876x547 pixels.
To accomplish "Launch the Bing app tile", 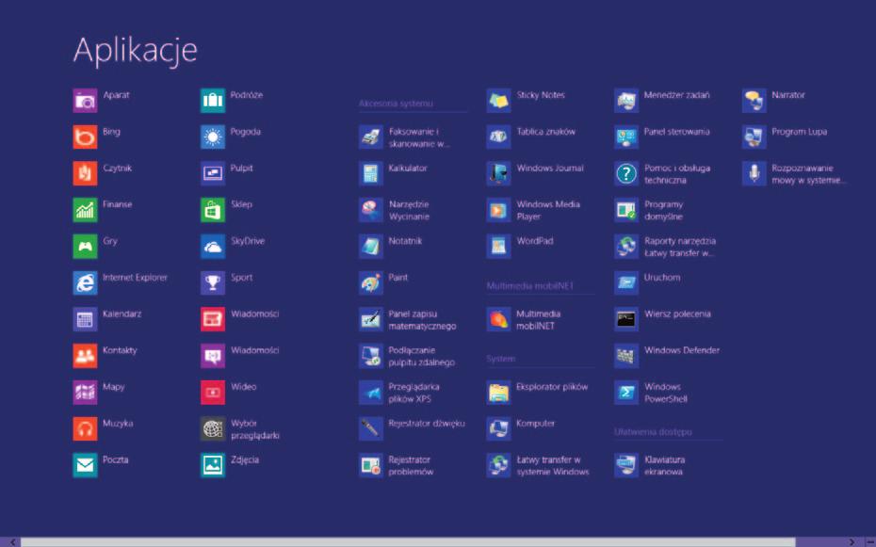I will click(x=85, y=137).
